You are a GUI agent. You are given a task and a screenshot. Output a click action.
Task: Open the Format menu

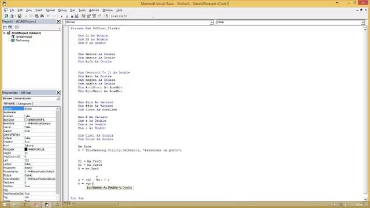tap(50, 10)
